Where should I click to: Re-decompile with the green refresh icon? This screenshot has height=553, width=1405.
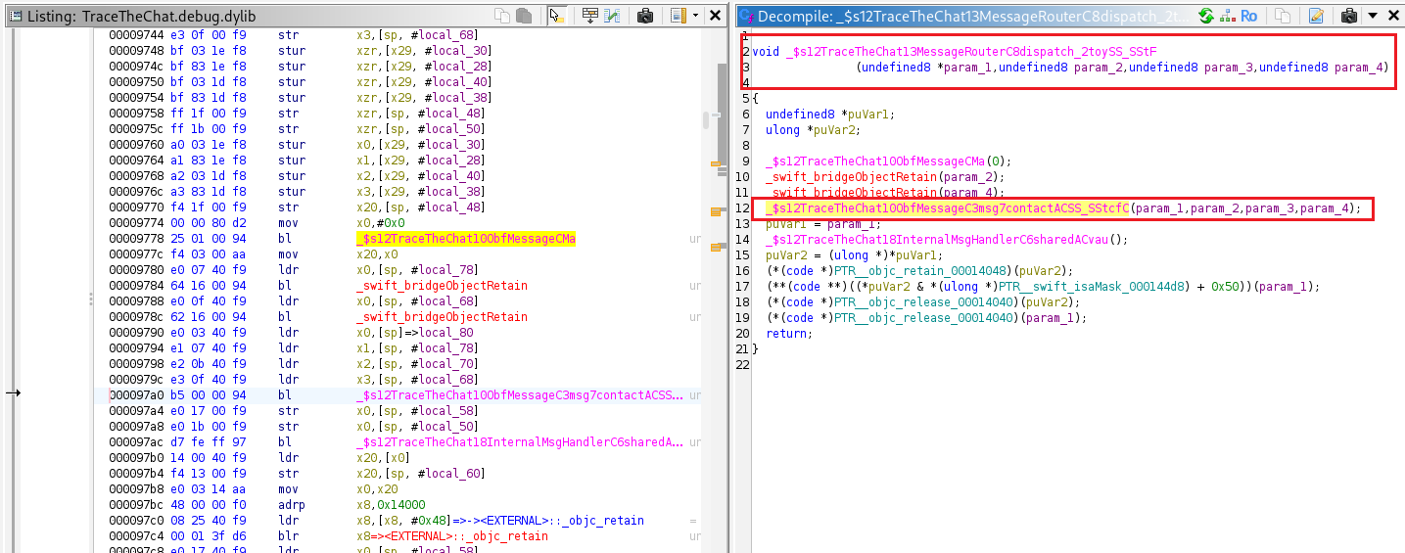point(1206,16)
